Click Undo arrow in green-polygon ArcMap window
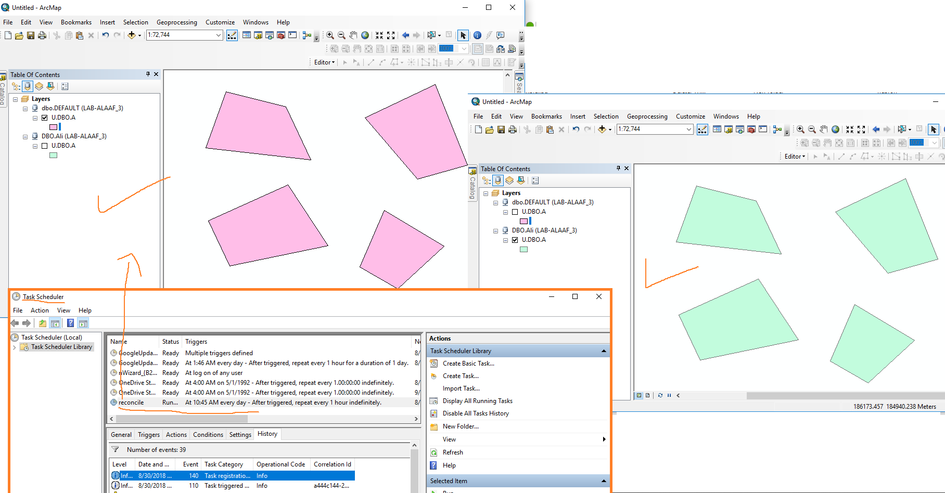Image resolution: width=945 pixels, height=493 pixels. pos(576,129)
